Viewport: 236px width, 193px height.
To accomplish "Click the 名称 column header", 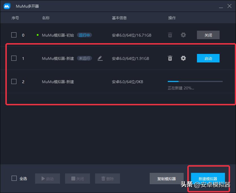I will coord(46,18).
